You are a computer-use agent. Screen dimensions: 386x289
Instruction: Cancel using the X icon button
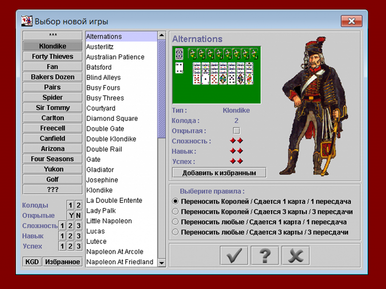click(295, 255)
